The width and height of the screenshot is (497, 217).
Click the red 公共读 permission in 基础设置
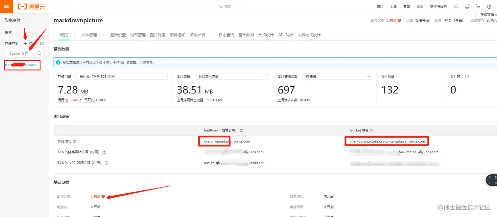tap(95, 196)
